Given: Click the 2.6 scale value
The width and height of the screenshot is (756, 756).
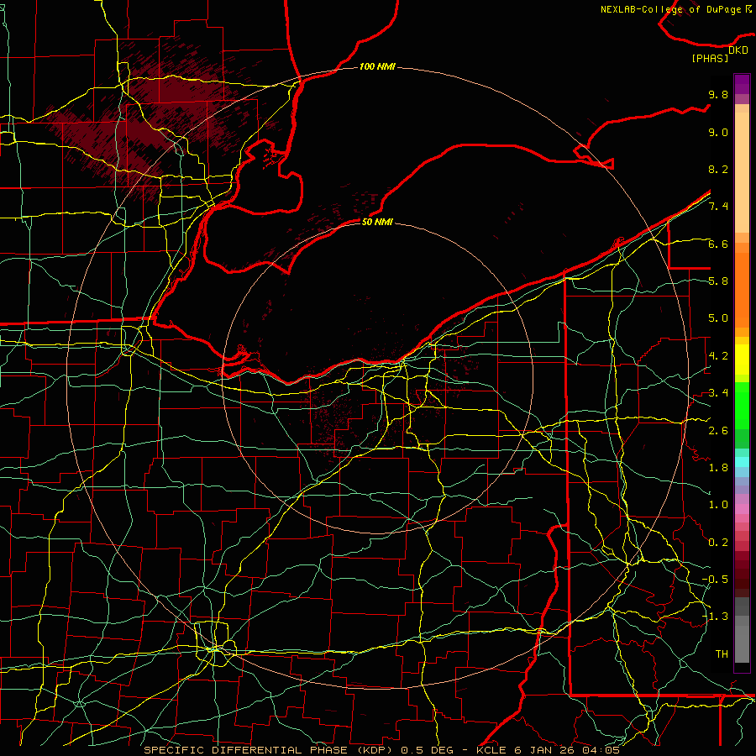Looking at the screenshot, I should [718, 431].
